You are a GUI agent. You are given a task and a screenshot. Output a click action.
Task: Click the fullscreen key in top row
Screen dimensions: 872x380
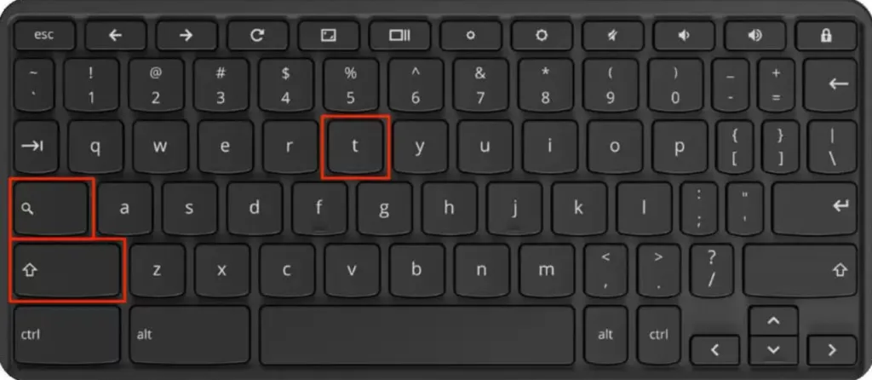(328, 36)
